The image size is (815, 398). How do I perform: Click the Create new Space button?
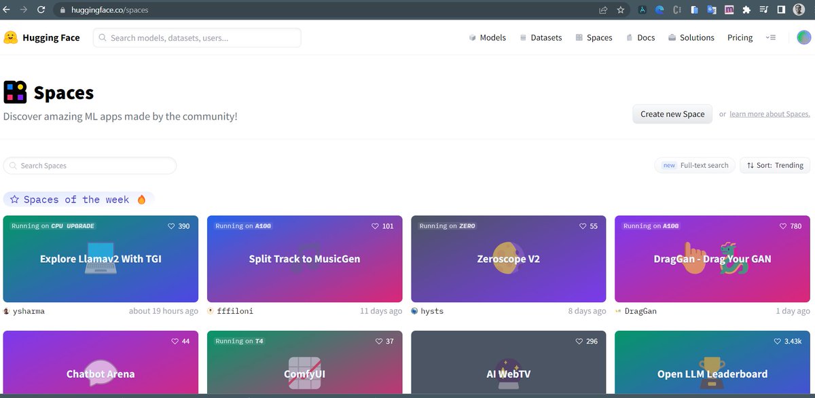(x=672, y=114)
